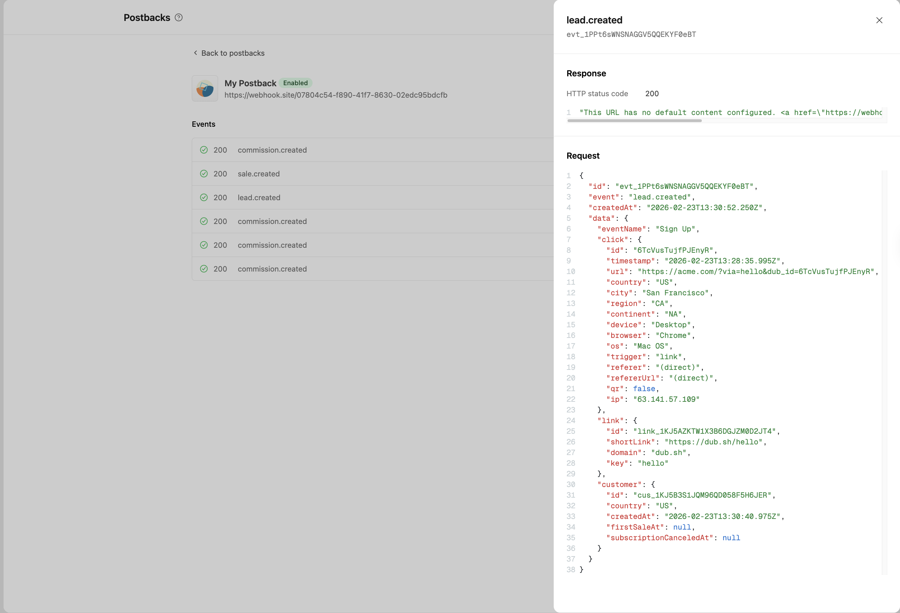Image resolution: width=900 pixels, height=613 pixels.
Task: Open the sale.created event row
Action: tap(259, 174)
